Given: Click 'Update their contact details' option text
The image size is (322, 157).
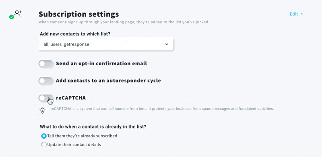Looking at the screenshot, I should click(x=74, y=145).
